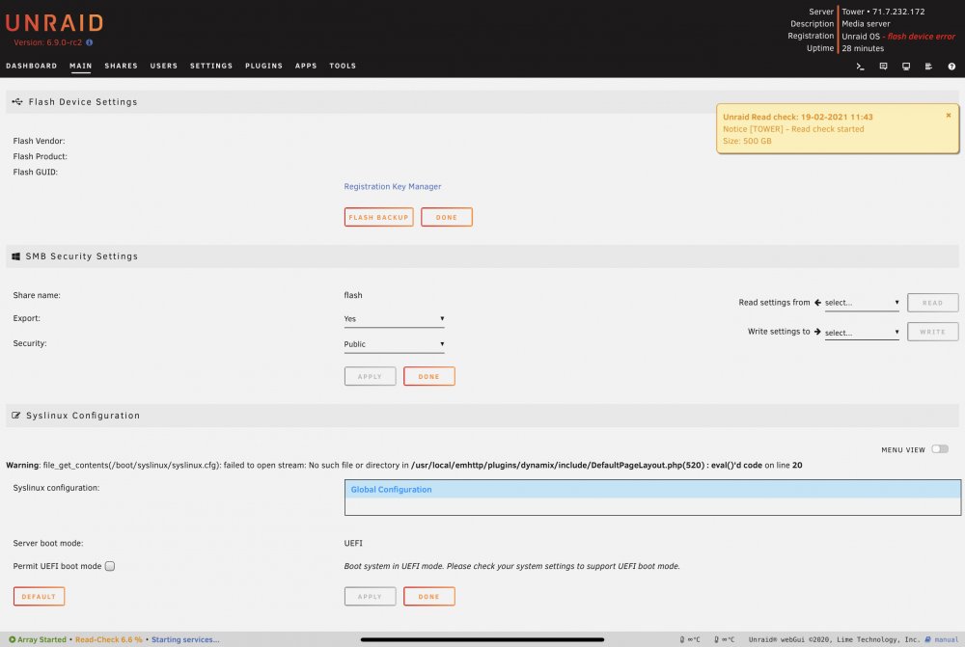965x647 pixels.
Task: Check Permit UEFI boot mode checkbox
Action: (x=110, y=566)
